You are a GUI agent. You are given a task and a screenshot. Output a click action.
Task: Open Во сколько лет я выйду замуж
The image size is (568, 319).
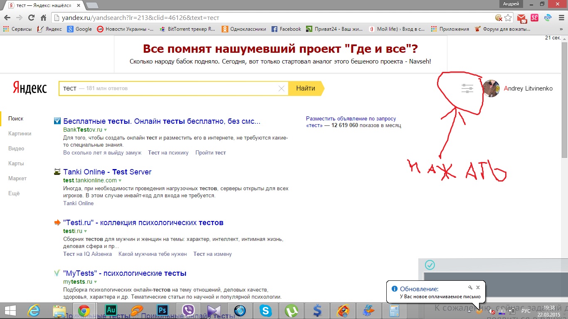tap(102, 153)
